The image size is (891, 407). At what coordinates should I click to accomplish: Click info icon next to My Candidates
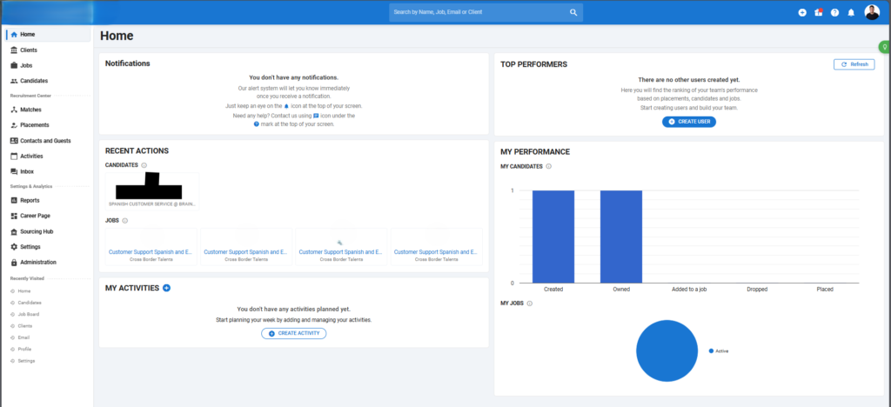(x=548, y=166)
